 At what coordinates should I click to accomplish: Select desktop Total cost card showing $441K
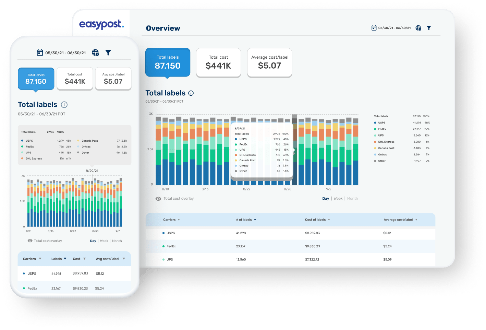pos(218,62)
